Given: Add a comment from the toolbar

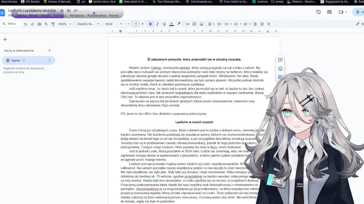Looking at the screenshot, I should (x=195, y=24).
